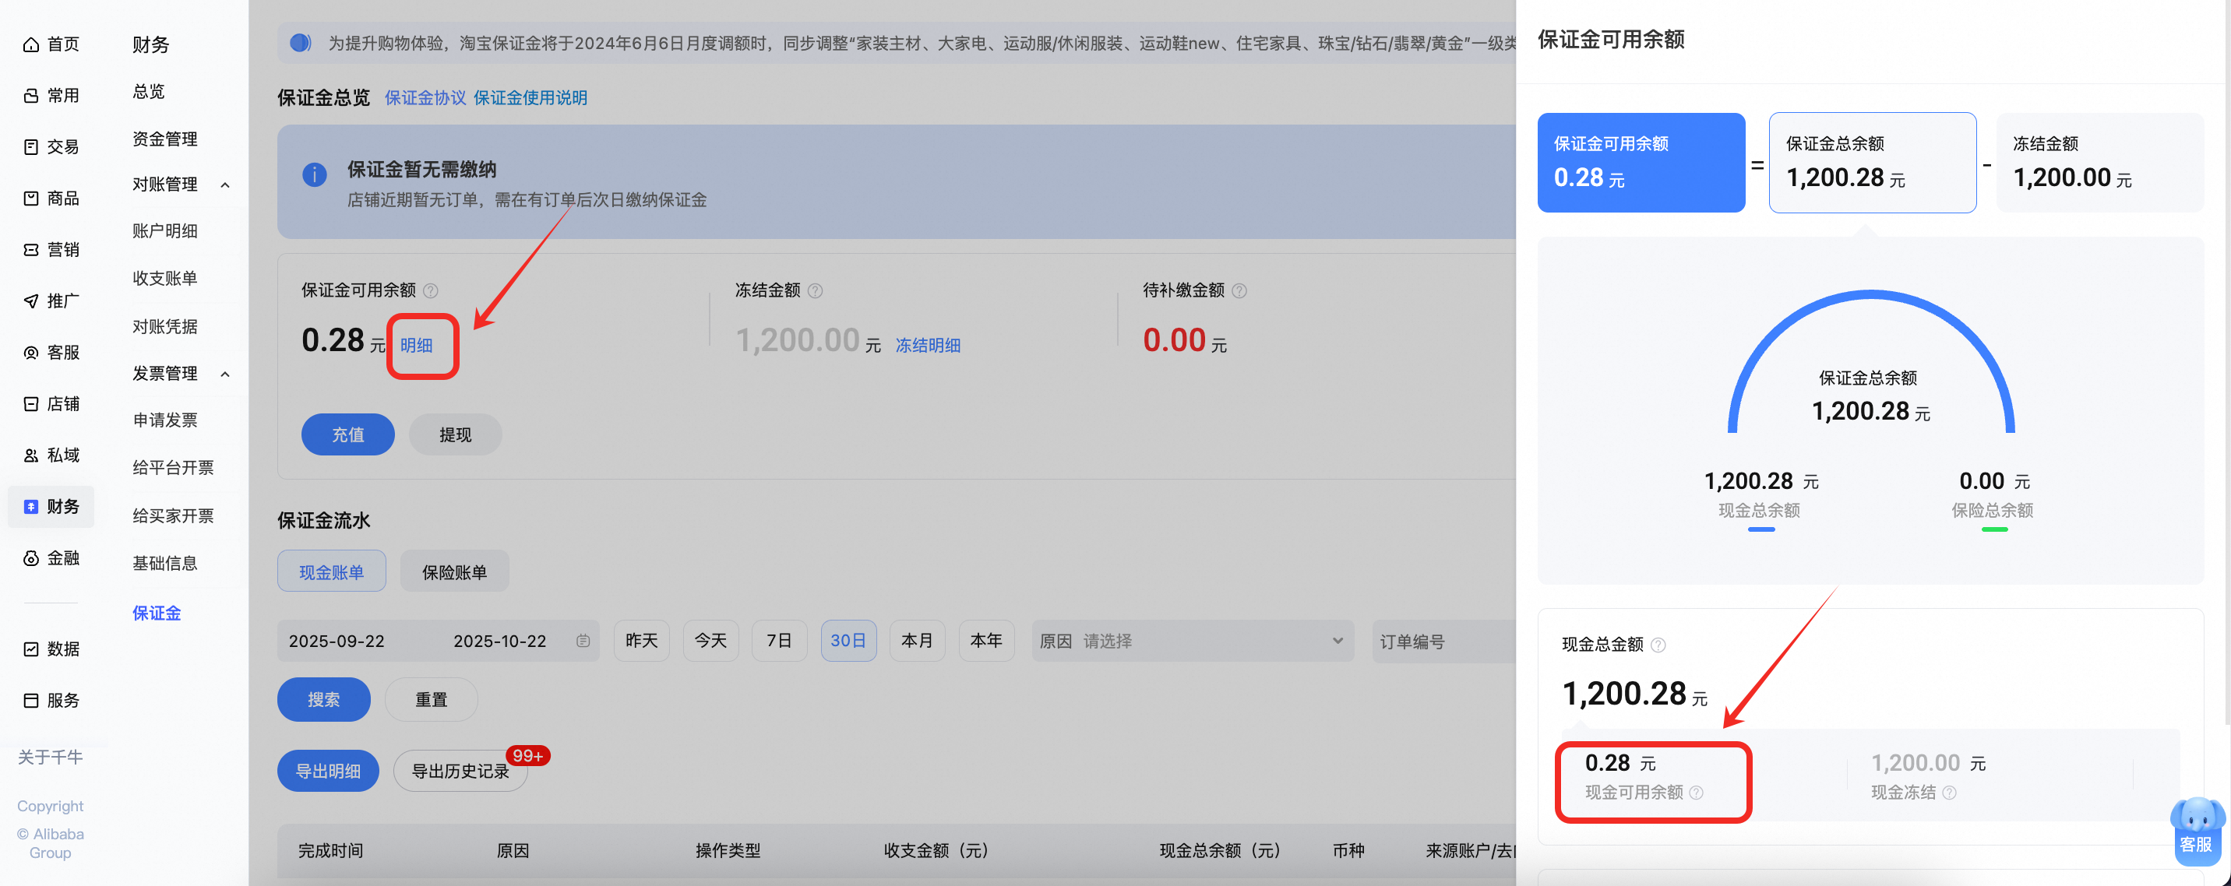2231x886 pixels.
Task: Open the 金融 sidebar icon
Action: click(x=31, y=558)
